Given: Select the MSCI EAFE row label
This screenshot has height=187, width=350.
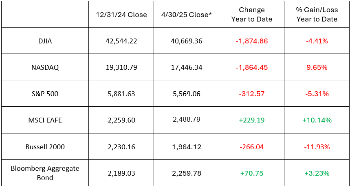Looking at the screenshot, I should click(x=45, y=120).
